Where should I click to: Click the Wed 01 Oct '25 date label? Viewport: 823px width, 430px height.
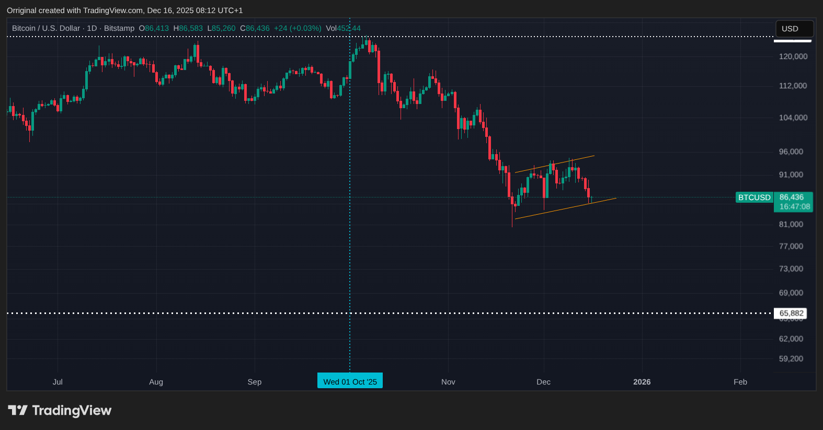click(350, 381)
